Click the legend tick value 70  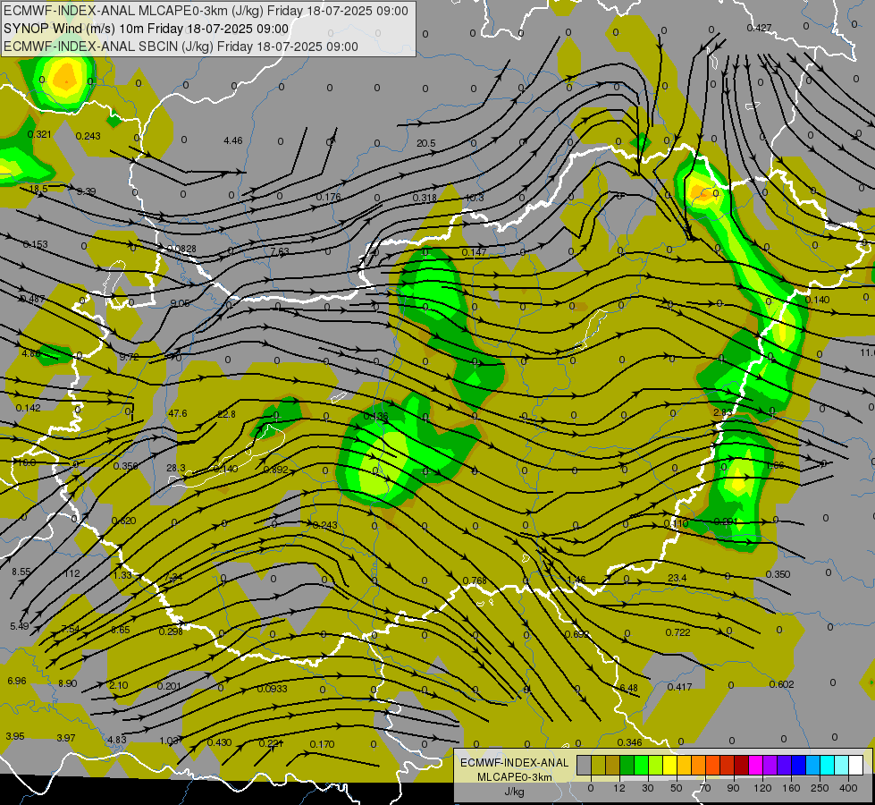pos(705,788)
